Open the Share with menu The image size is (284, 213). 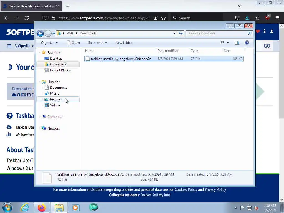point(97,43)
